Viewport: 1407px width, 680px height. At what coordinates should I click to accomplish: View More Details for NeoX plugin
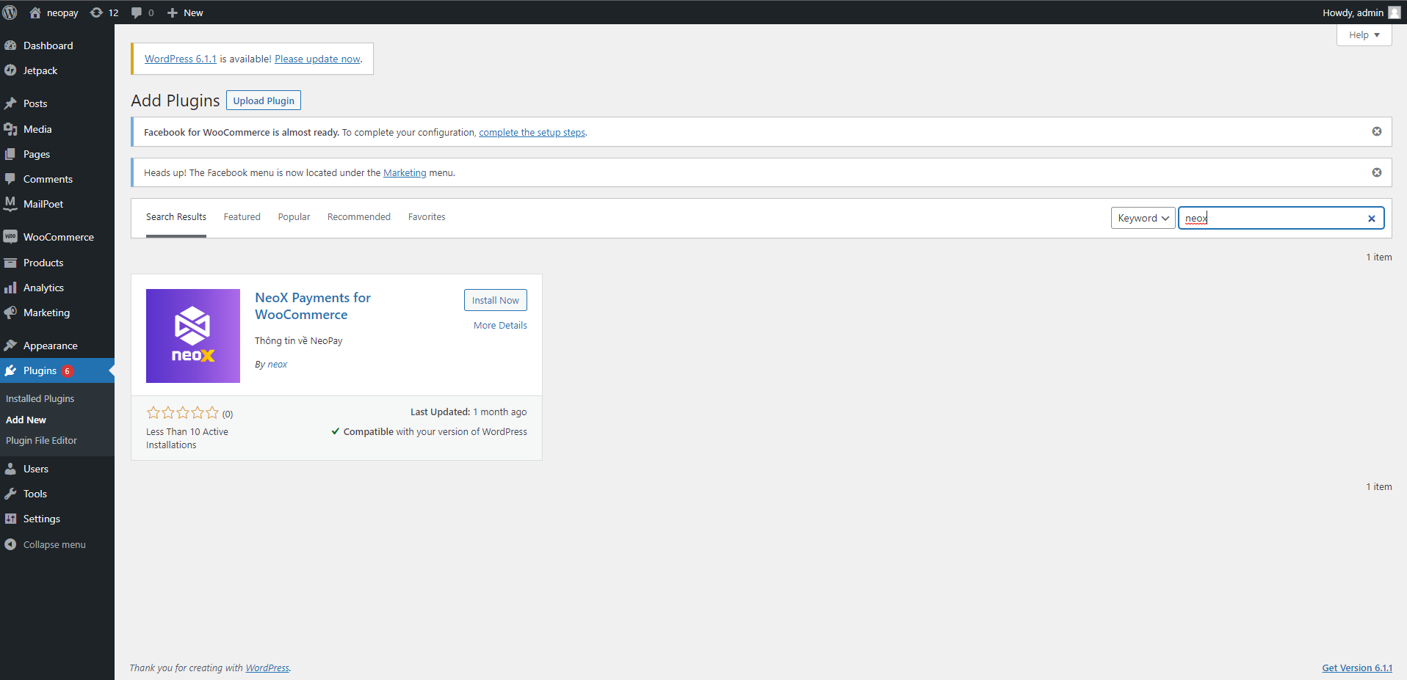tap(500, 326)
